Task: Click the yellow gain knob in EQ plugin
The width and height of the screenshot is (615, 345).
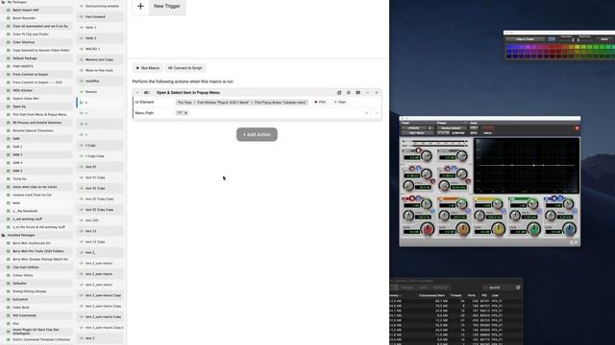Action: click(498, 229)
